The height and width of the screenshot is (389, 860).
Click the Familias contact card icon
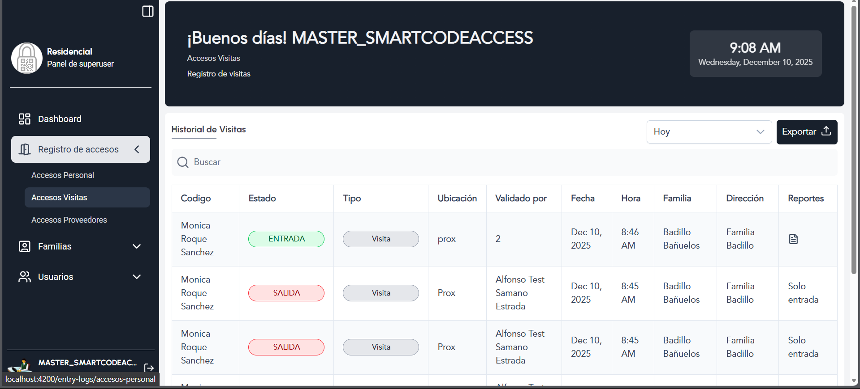pyautogui.click(x=24, y=246)
